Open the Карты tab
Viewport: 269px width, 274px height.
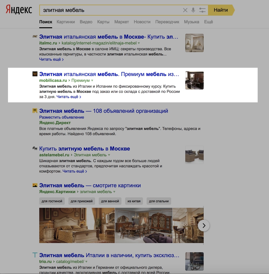tap(103, 22)
